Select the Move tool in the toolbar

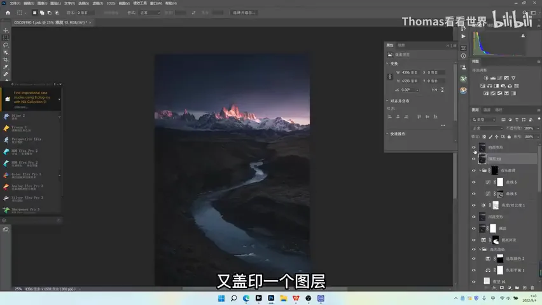pos(6,30)
